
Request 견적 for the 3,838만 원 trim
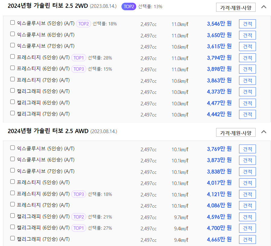(x=247, y=171)
